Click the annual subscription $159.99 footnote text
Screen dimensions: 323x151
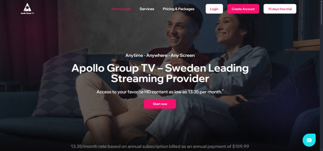(160, 147)
